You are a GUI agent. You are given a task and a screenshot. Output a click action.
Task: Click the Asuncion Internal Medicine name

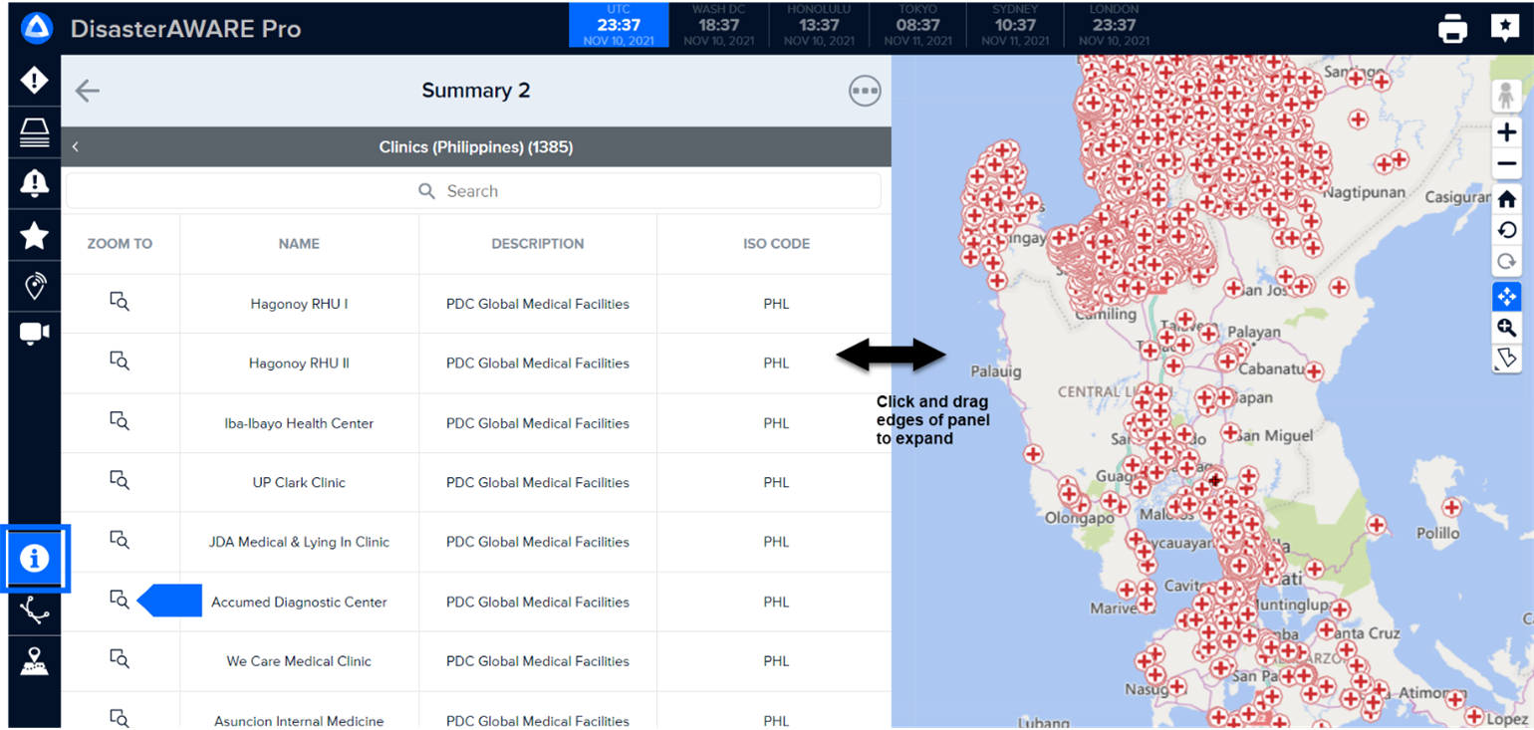[x=299, y=721]
